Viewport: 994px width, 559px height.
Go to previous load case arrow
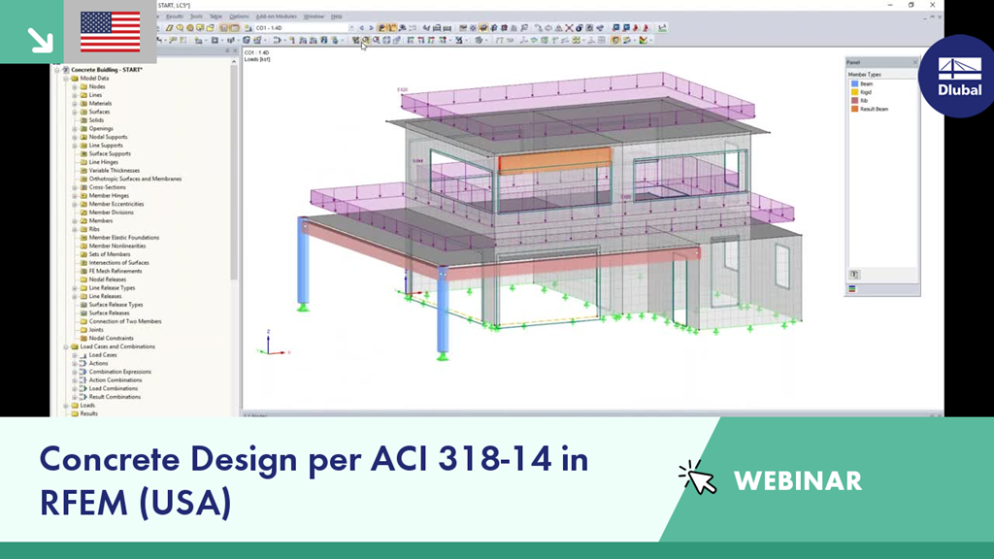click(362, 28)
